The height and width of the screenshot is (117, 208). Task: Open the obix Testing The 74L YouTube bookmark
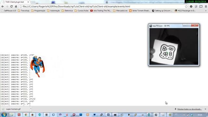click(x=101, y=11)
